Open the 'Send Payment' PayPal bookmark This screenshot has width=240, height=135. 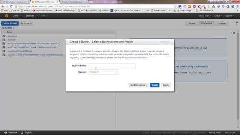tap(65, 10)
